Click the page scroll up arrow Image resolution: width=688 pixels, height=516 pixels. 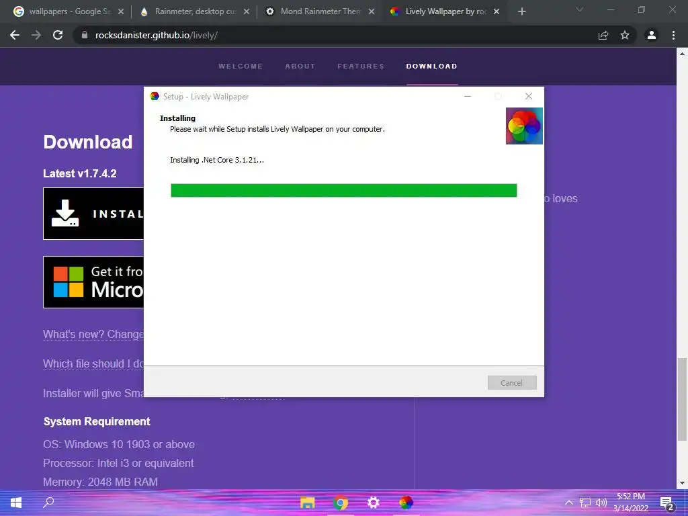point(682,54)
